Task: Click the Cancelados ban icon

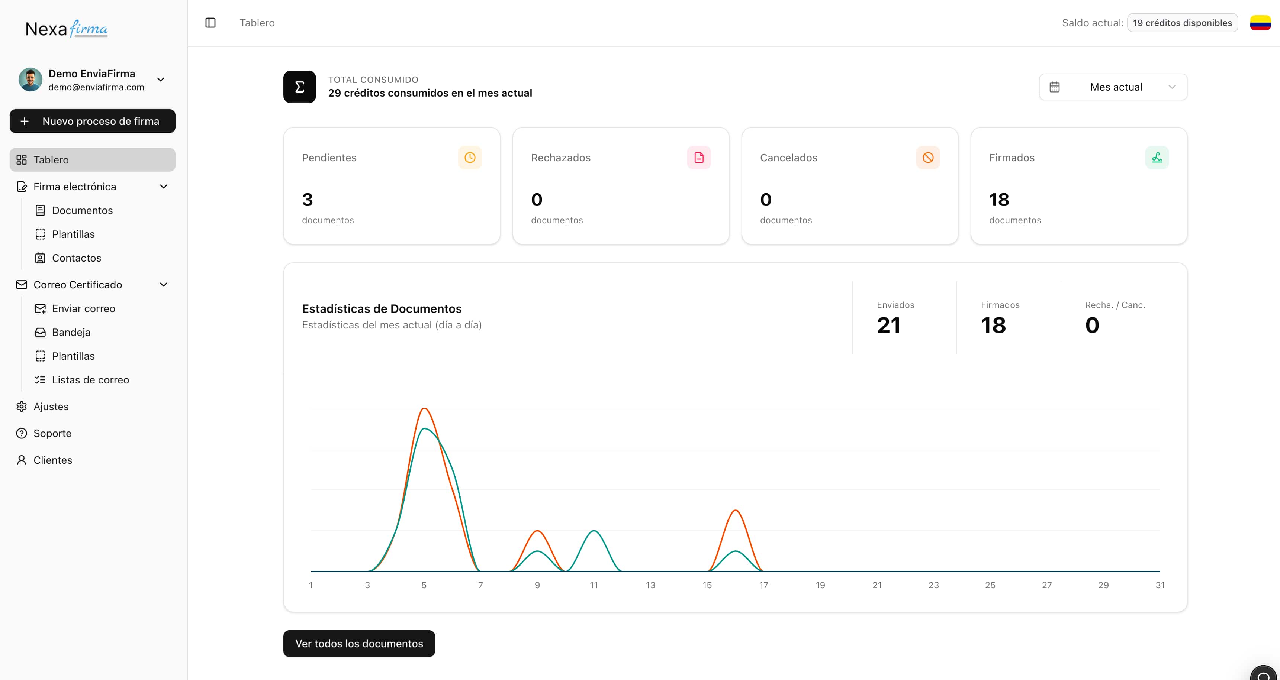Action: (x=928, y=157)
